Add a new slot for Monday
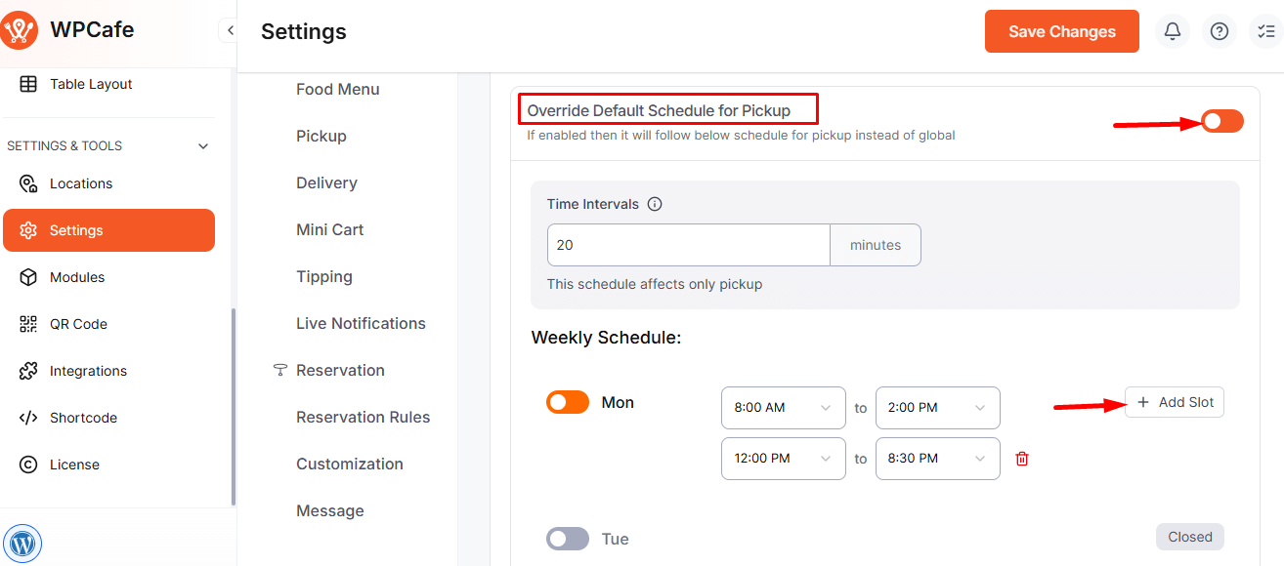 point(1175,402)
